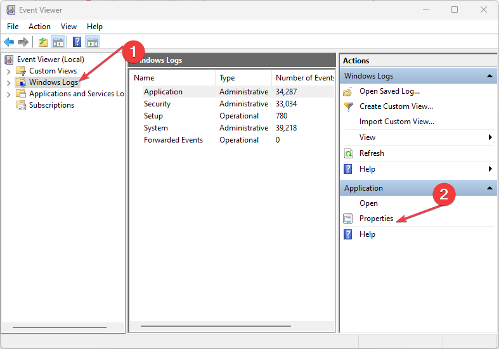499x349 pixels.
Task: Select the Security log row
Action: (x=231, y=104)
